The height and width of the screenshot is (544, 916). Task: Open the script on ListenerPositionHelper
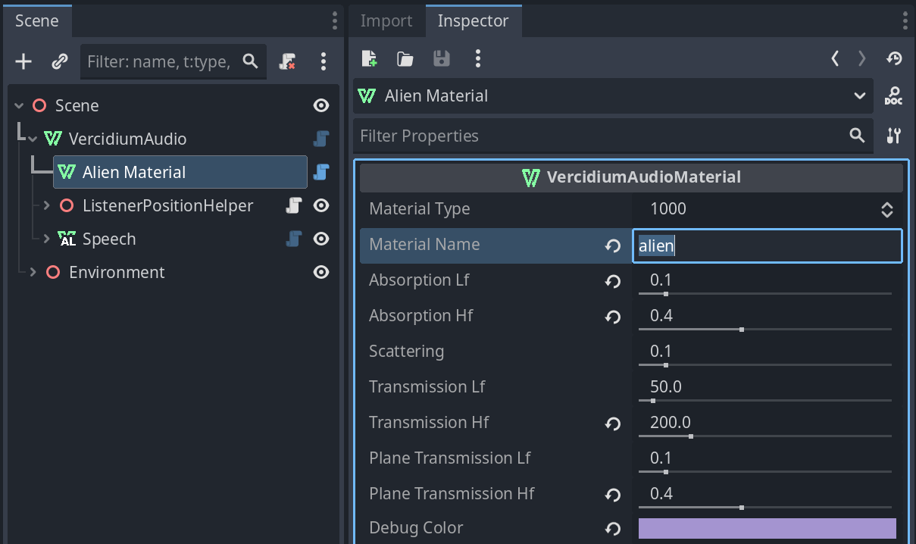point(294,205)
